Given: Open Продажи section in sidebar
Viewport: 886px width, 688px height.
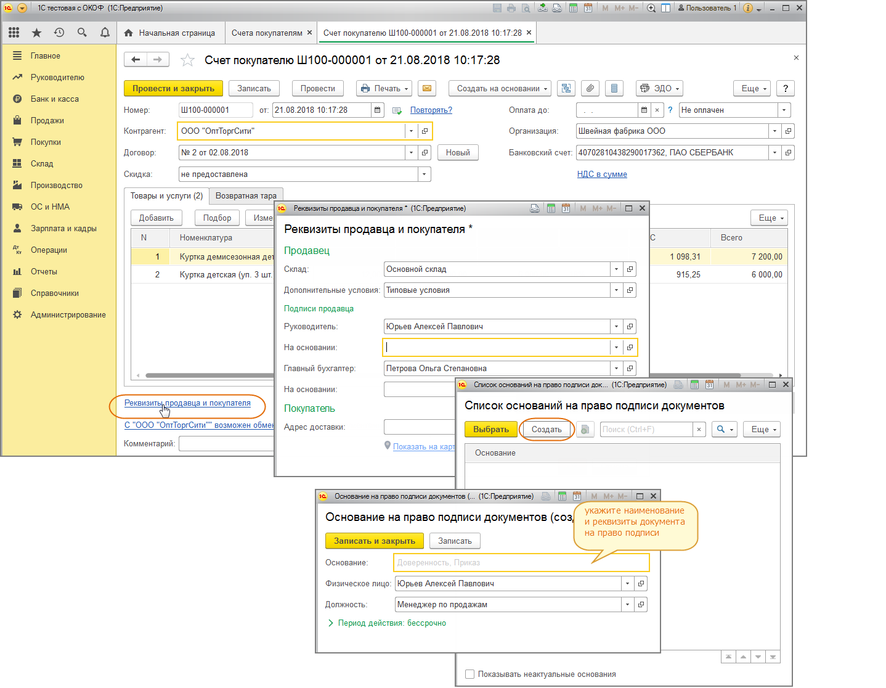Looking at the screenshot, I should pyautogui.click(x=47, y=120).
